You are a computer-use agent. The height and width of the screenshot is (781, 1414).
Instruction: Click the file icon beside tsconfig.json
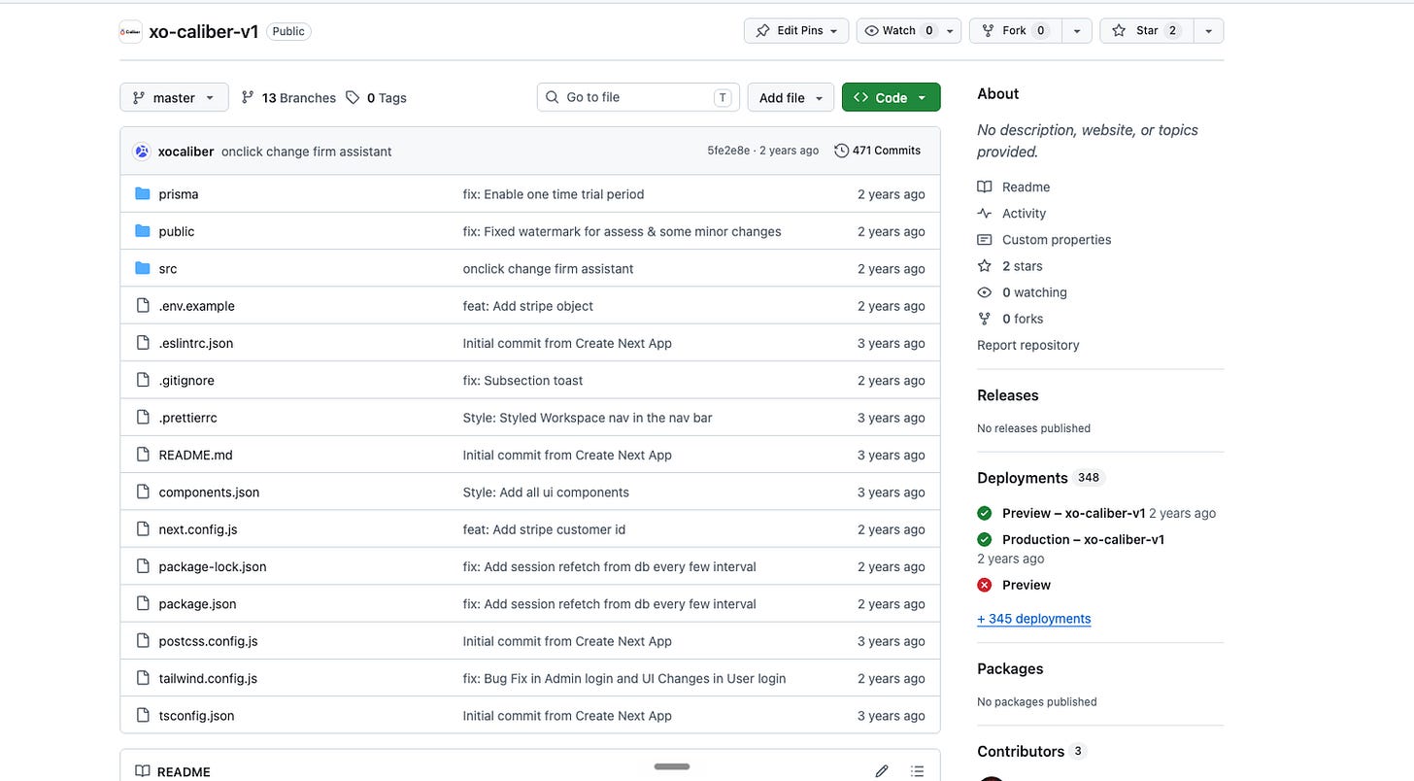[143, 715]
